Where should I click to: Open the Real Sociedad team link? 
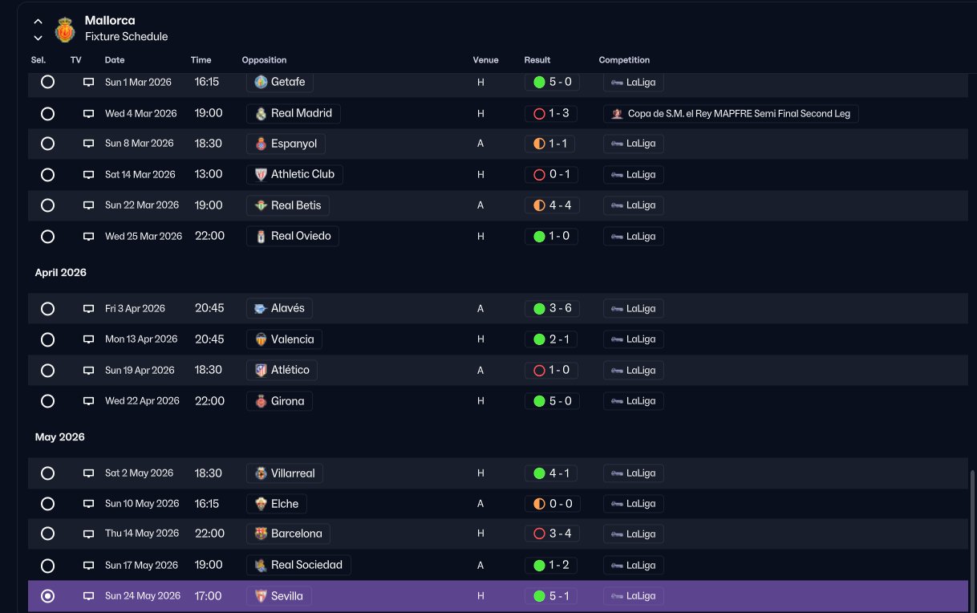click(x=306, y=565)
